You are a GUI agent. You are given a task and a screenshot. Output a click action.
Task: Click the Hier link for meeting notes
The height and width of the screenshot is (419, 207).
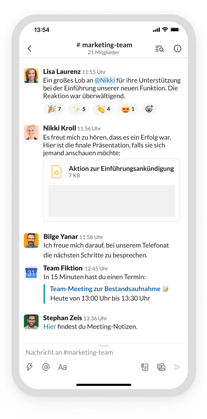coord(49,326)
